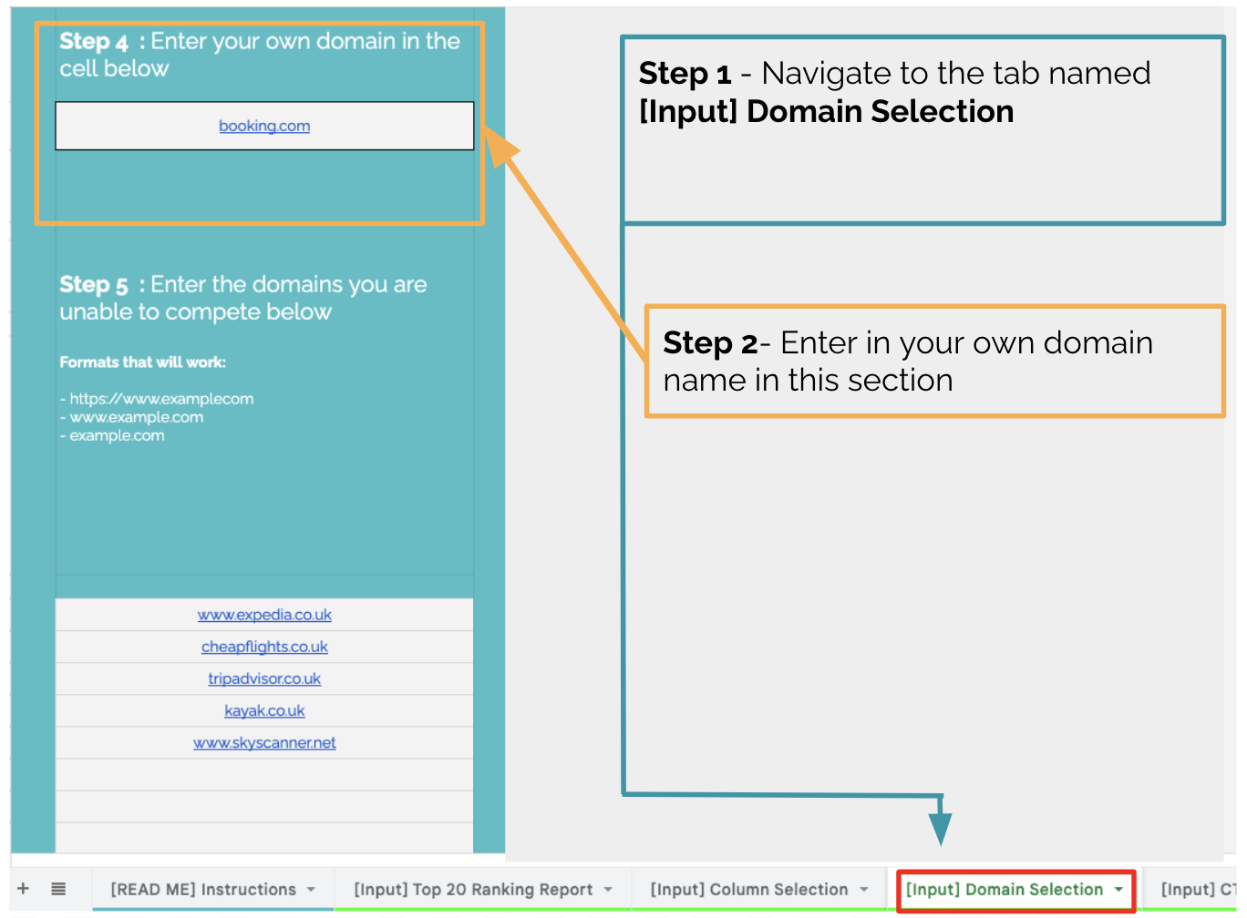Go to the [Input] Domain Selection tab
This screenshot has width=1247, height=918.
tap(1004, 890)
